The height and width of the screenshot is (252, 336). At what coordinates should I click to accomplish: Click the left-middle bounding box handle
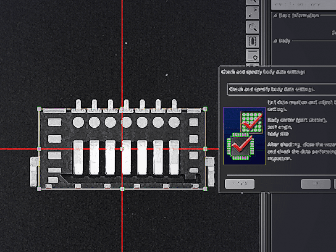[x=39, y=149]
